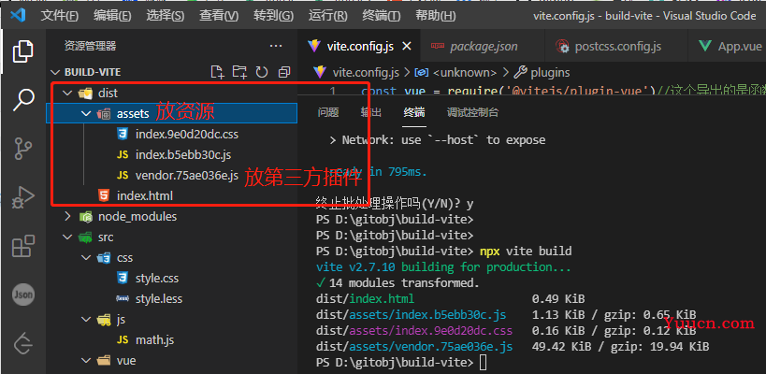Collapse the js folder chevron
Screen dimensions: 766x374
pyautogui.click(x=86, y=320)
